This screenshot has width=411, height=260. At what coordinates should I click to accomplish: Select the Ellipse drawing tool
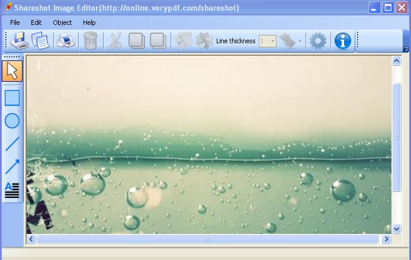[12, 121]
